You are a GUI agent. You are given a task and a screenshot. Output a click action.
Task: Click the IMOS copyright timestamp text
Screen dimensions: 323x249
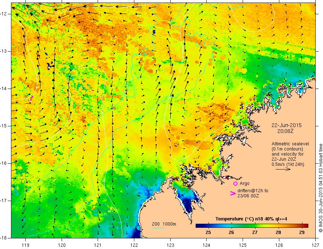point(320,188)
